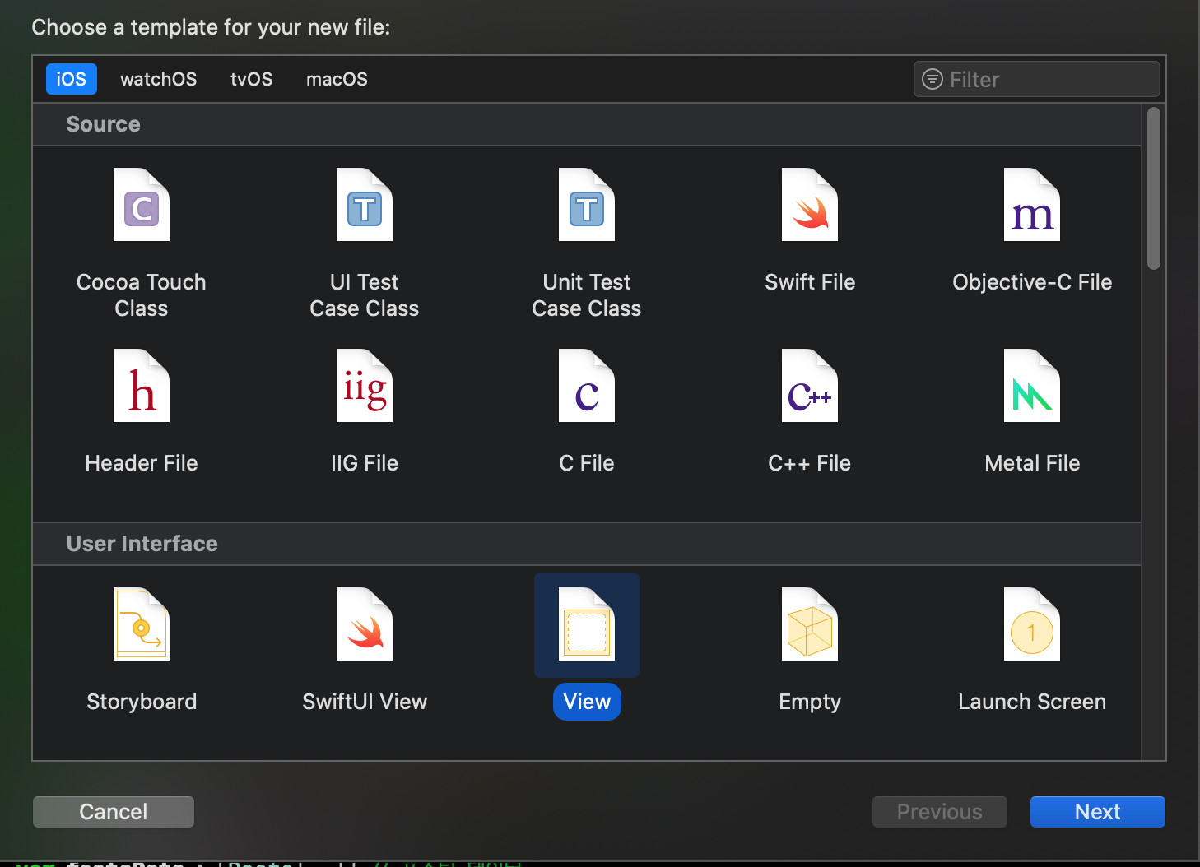
Task: Choose the Objective-C File icon
Action: coord(1032,205)
